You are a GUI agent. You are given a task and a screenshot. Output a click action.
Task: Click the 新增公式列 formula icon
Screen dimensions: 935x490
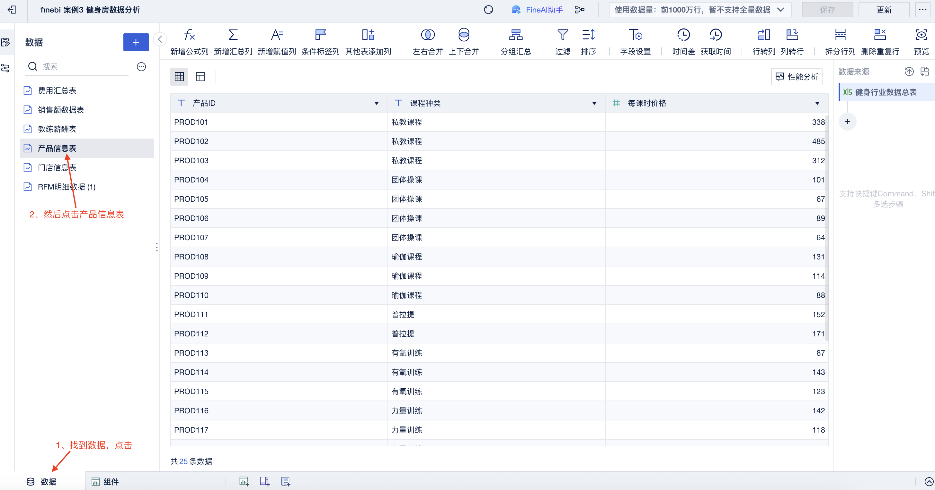coord(189,35)
